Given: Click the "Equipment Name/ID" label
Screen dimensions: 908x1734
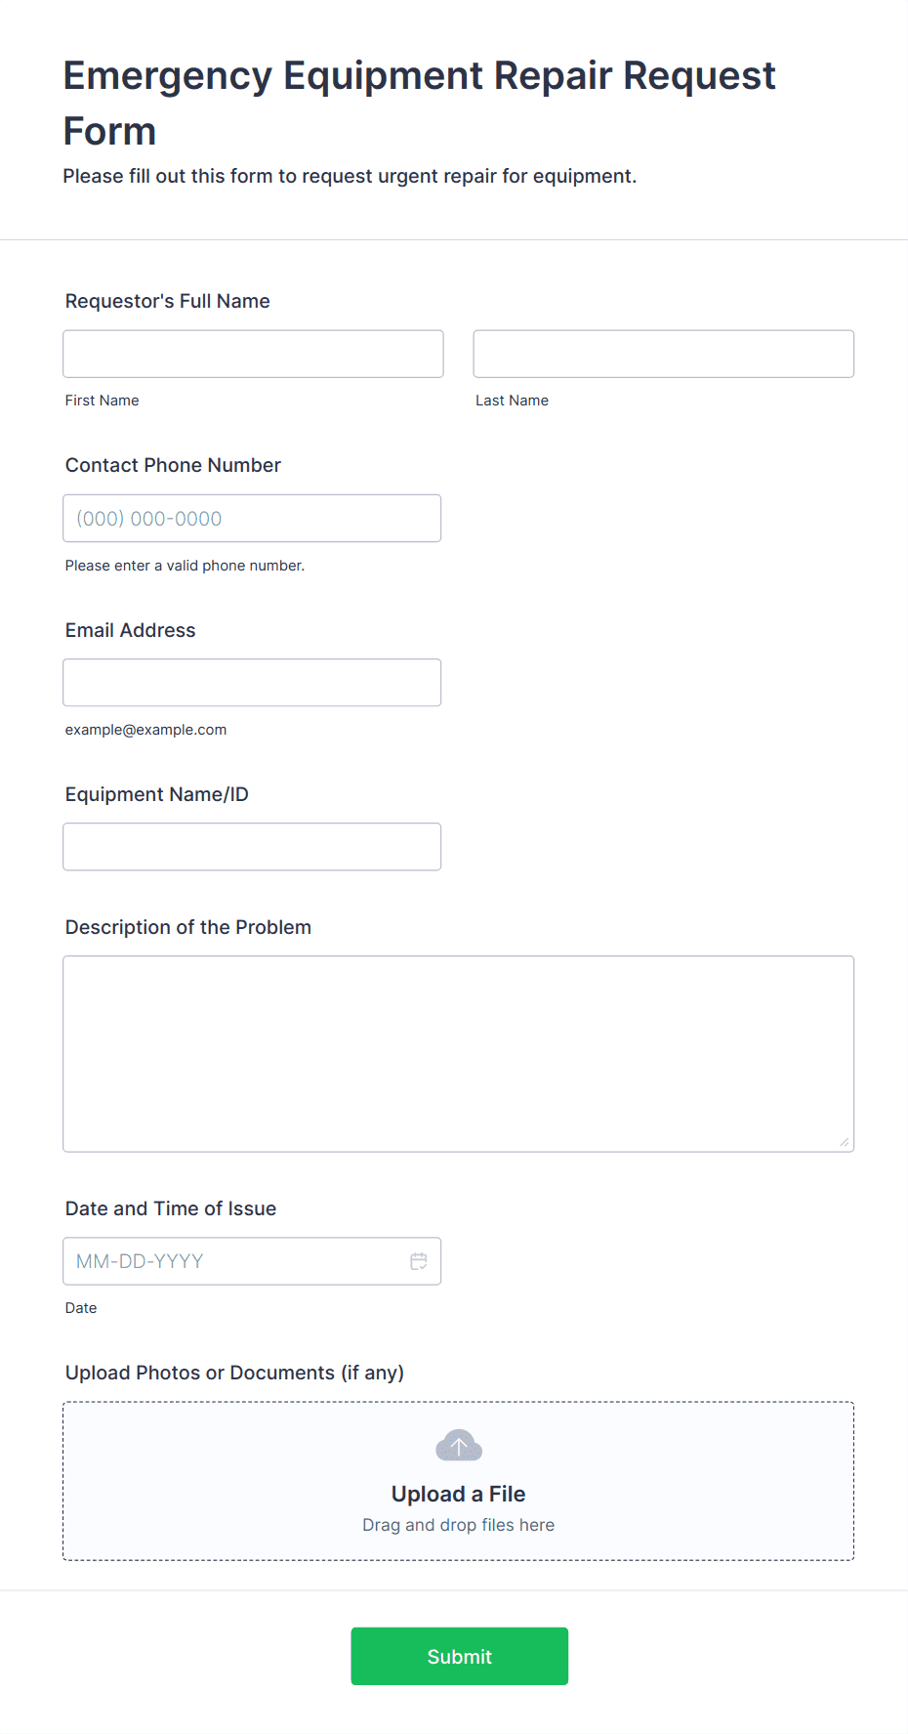Looking at the screenshot, I should 157,794.
